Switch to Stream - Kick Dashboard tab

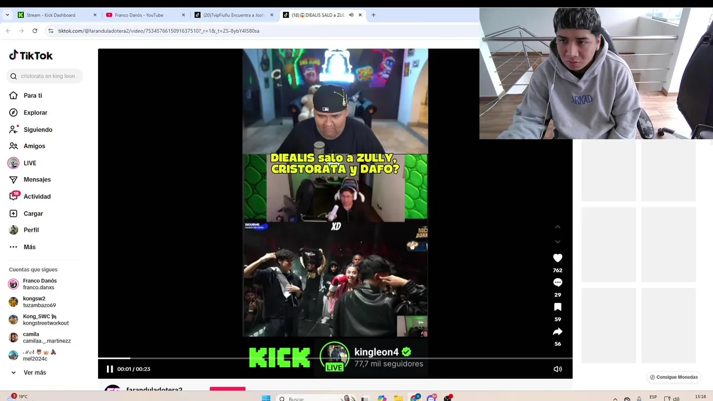point(51,15)
